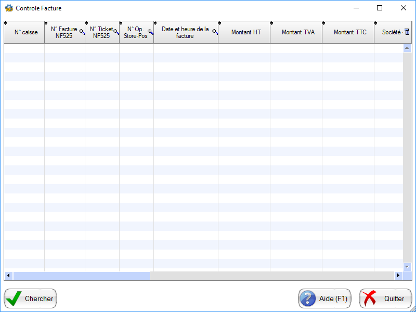Click the Société column header
Image resolution: width=416 pixels, height=312 pixels.
click(390, 32)
